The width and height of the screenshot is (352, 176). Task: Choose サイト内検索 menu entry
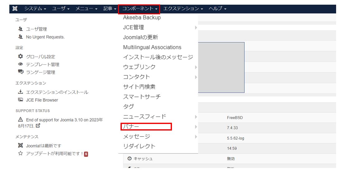click(x=139, y=87)
